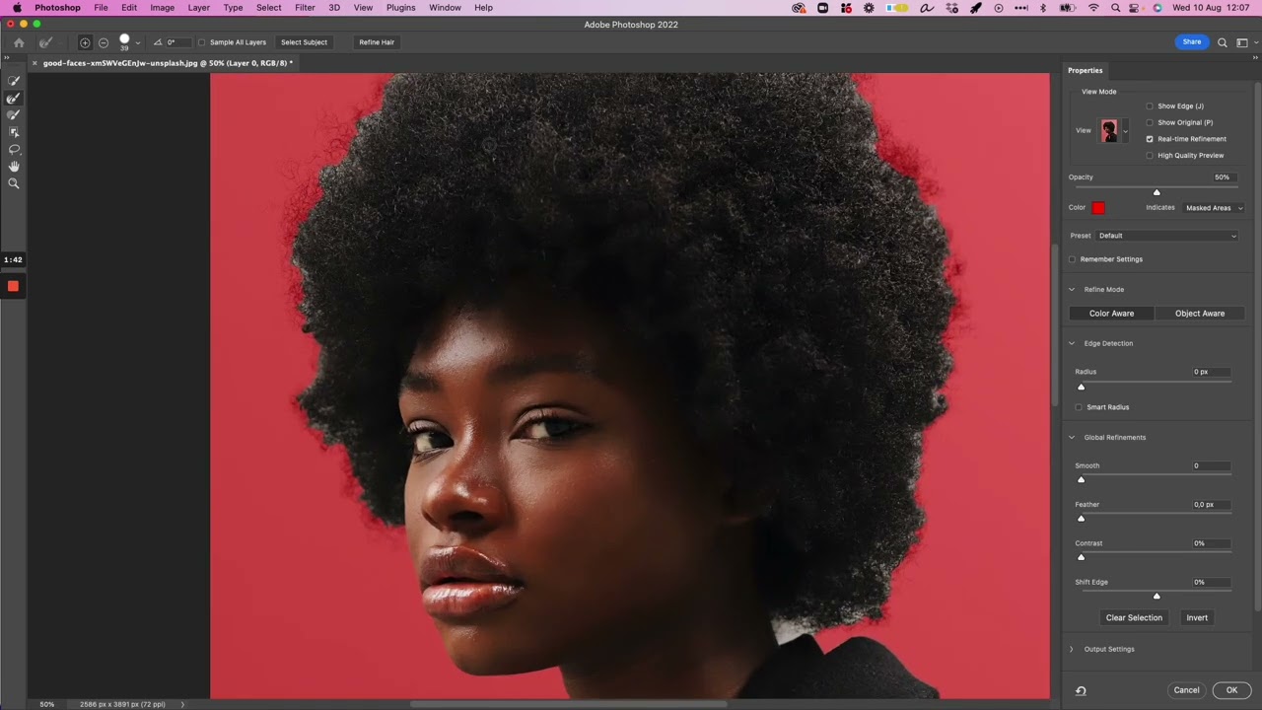Click the Cancel button
1262x710 pixels.
click(x=1186, y=690)
